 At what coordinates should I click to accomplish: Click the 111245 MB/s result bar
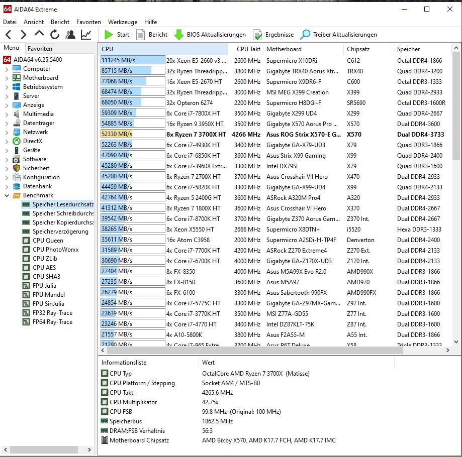pos(133,60)
